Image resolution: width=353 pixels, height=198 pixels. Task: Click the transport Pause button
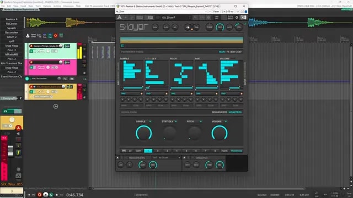pos(61,195)
